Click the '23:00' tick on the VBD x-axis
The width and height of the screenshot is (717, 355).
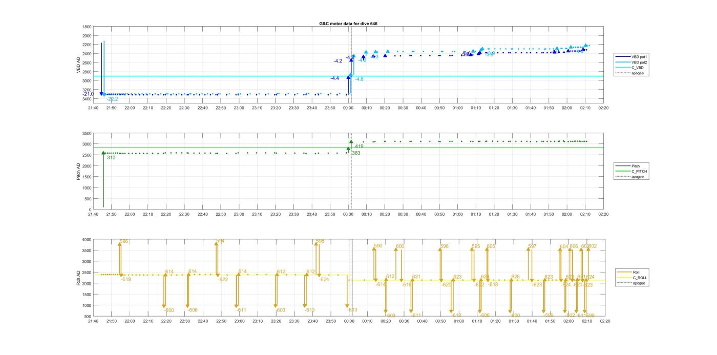pyautogui.click(x=239, y=108)
